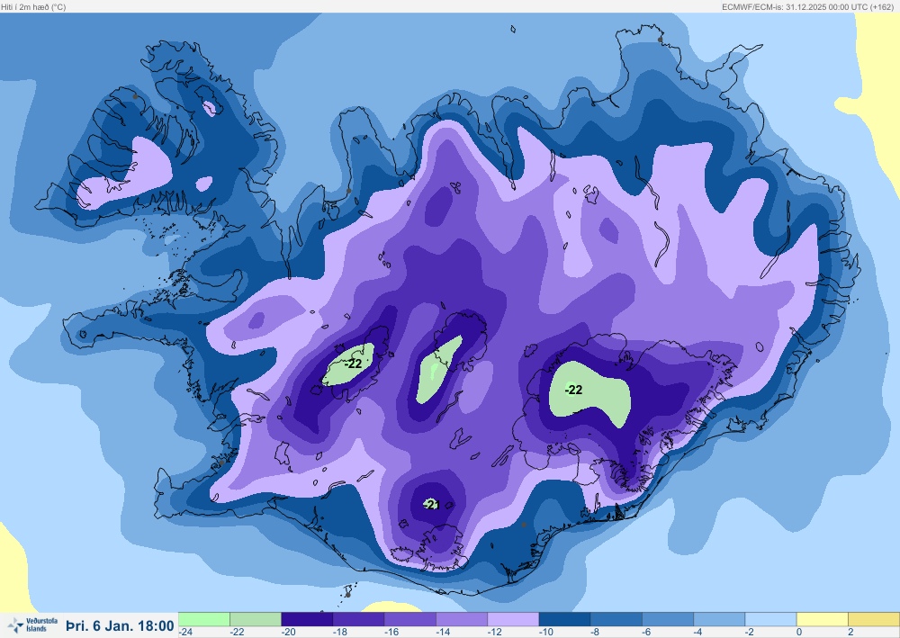The width and height of the screenshot is (900, 638).
Task: Click the -4 tick label on the legend
Action: pos(698,633)
